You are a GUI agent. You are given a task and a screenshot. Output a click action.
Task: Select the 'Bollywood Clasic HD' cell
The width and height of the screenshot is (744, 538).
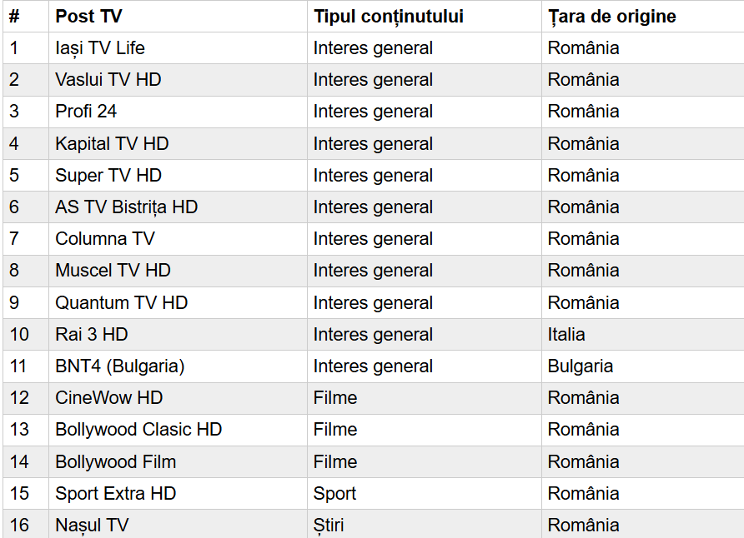(x=138, y=430)
